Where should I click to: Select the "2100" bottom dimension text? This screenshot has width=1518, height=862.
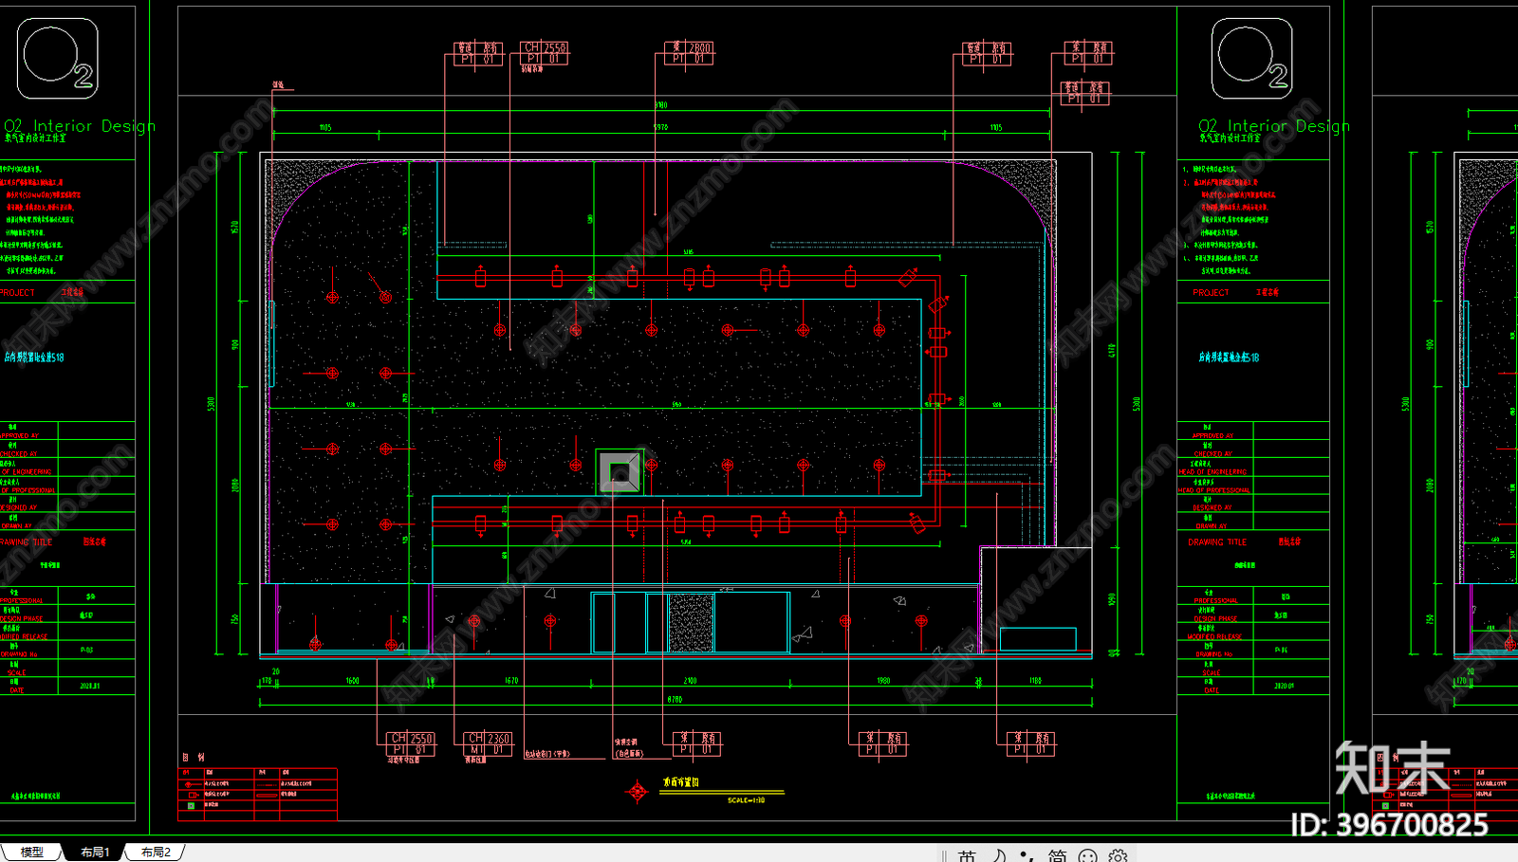pos(690,681)
